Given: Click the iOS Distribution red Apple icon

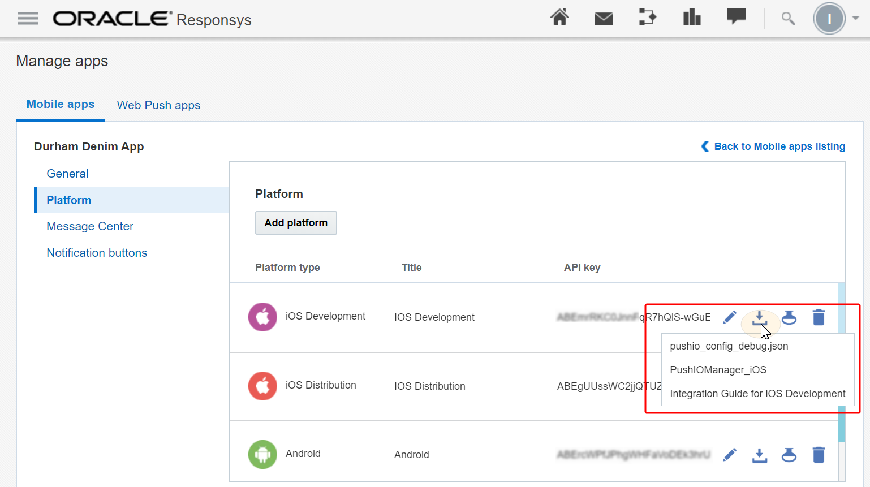Looking at the screenshot, I should click(262, 386).
